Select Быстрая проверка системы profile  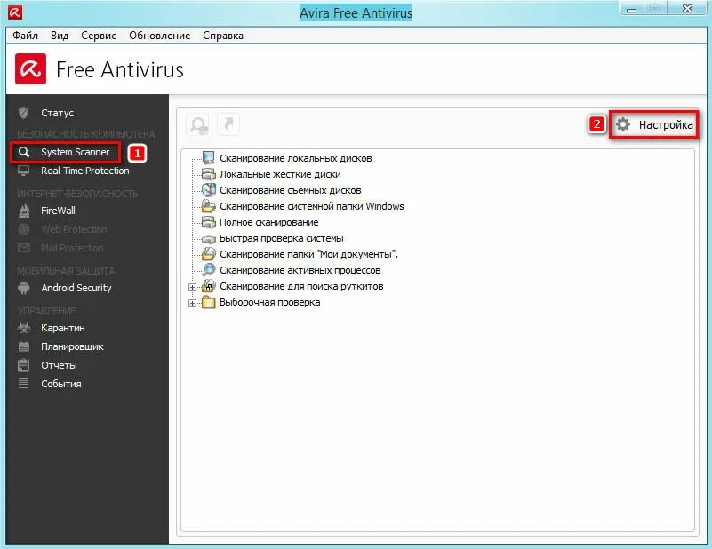coord(282,238)
